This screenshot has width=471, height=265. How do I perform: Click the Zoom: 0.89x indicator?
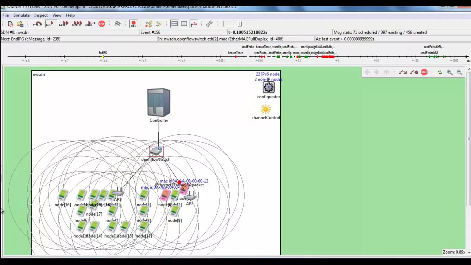pyautogui.click(x=454, y=252)
